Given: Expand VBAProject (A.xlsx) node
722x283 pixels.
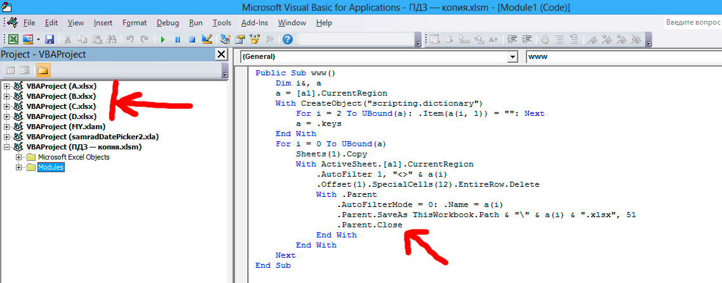Looking at the screenshot, I should (x=6, y=86).
